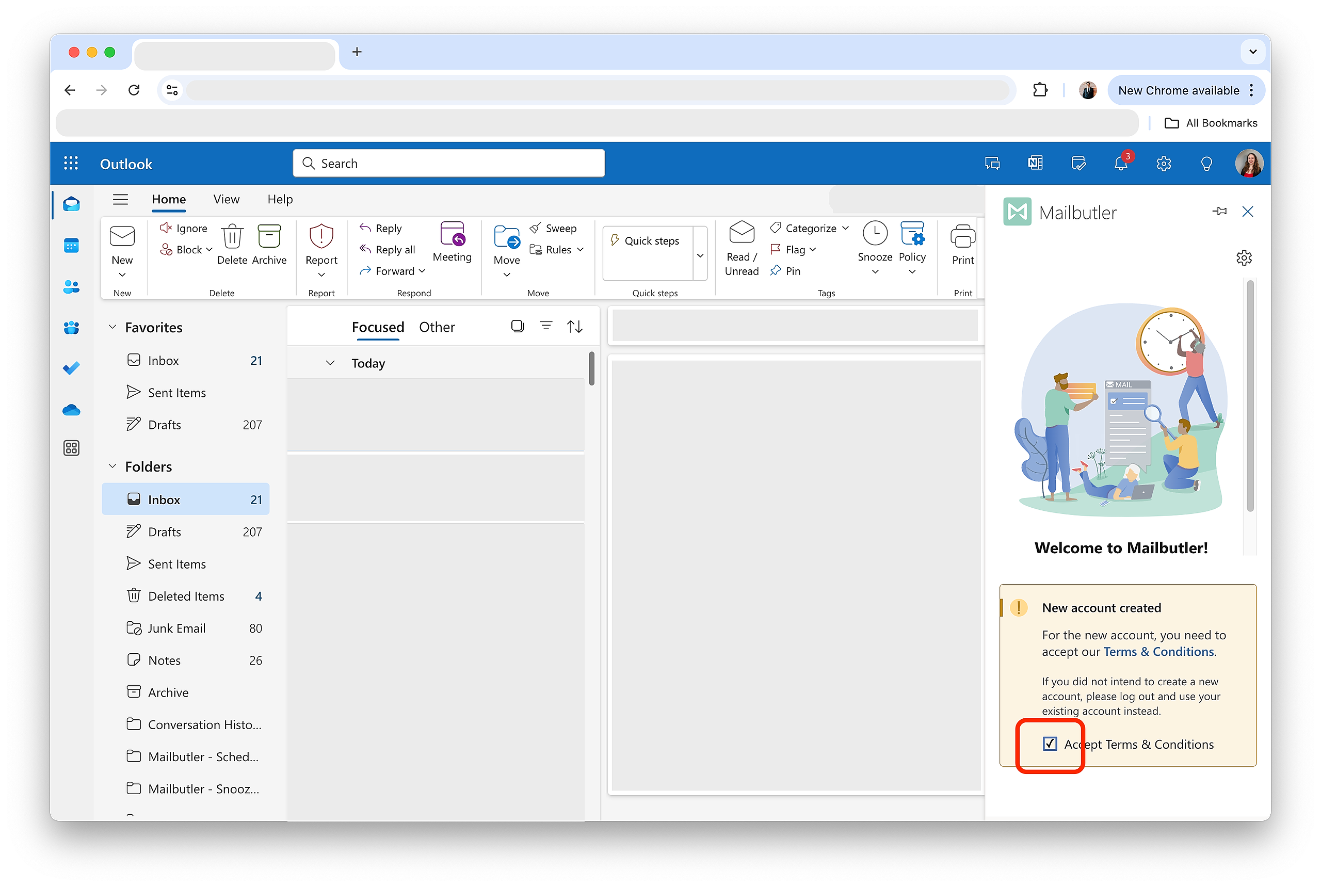The width and height of the screenshot is (1321, 887).
Task: Click New Chrome available button
Action: [x=1186, y=90]
